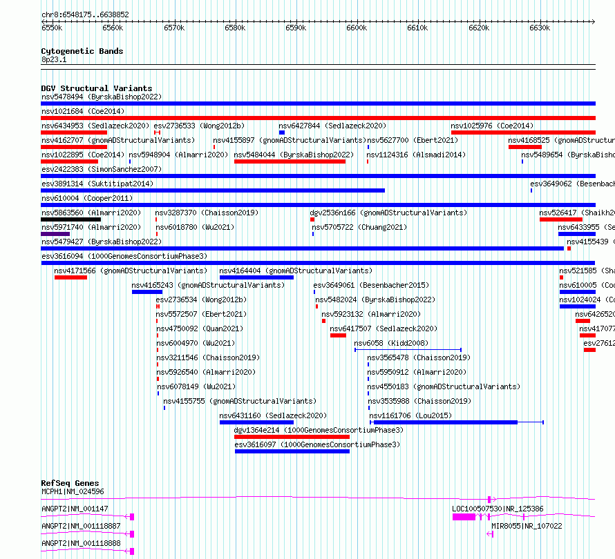Click the nsv1022895 (Coe2014) label
The height and width of the screenshot is (559, 615).
(83, 155)
